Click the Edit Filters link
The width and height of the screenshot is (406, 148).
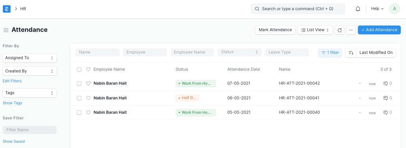pyautogui.click(x=12, y=81)
